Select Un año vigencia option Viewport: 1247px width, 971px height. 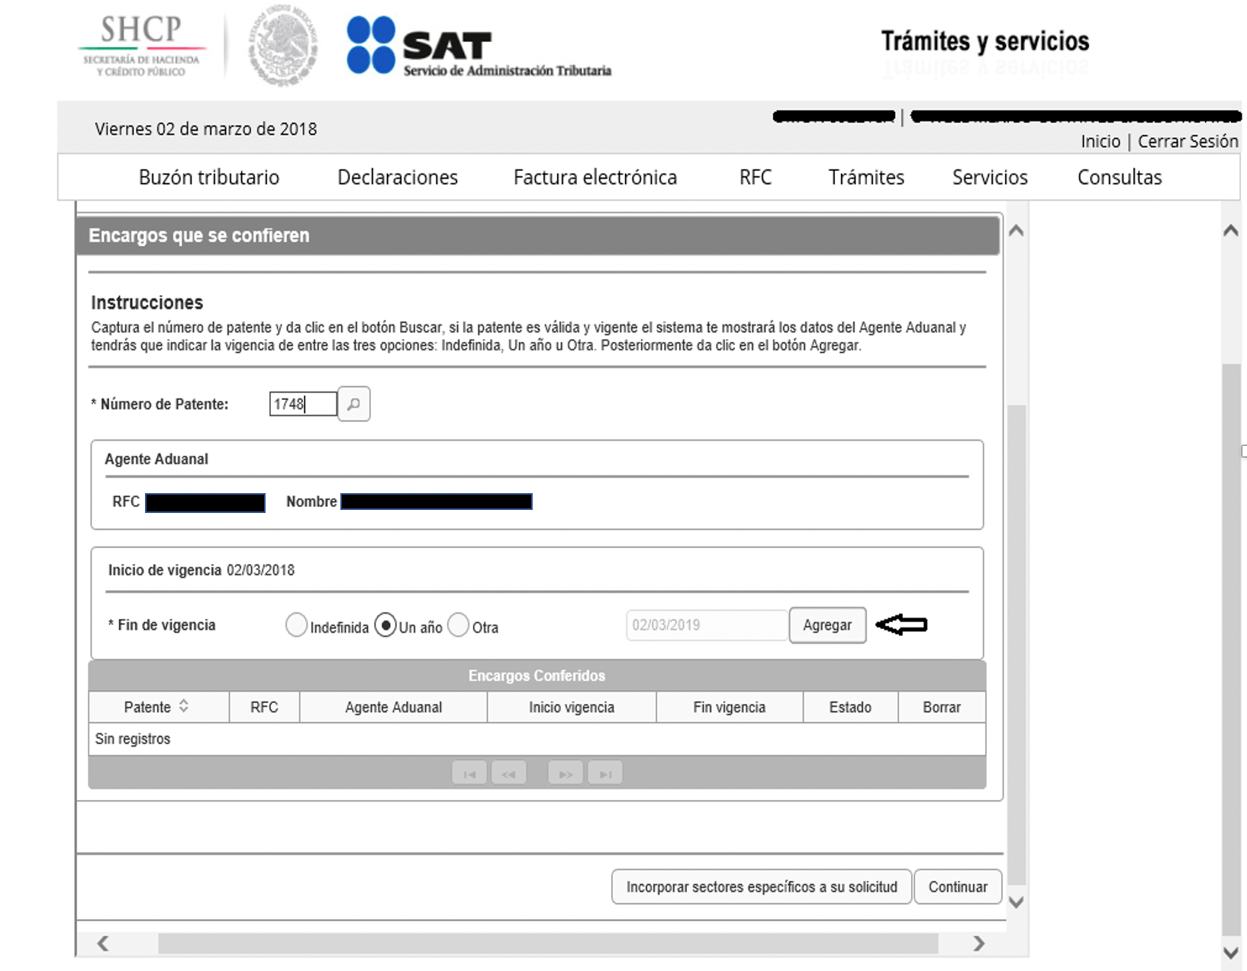(385, 625)
